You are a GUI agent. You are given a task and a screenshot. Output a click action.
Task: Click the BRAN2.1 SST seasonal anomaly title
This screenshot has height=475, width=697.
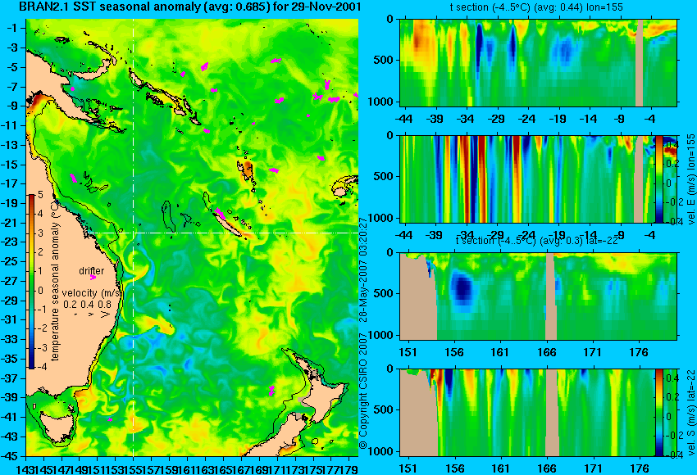click(x=189, y=7)
